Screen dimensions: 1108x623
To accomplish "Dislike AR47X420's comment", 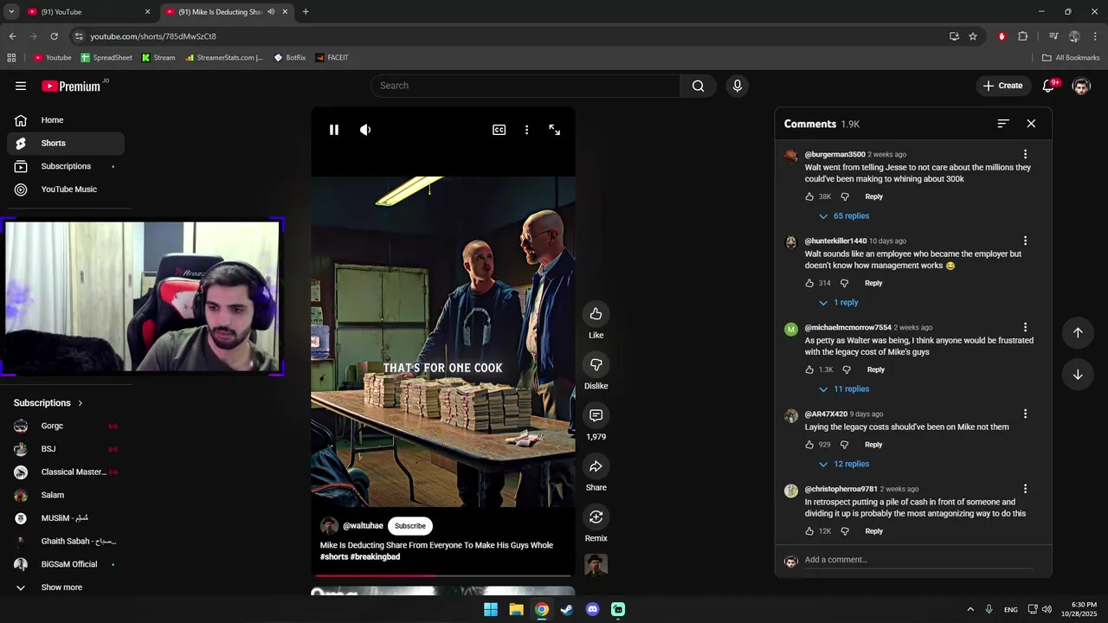I will click(845, 445).
